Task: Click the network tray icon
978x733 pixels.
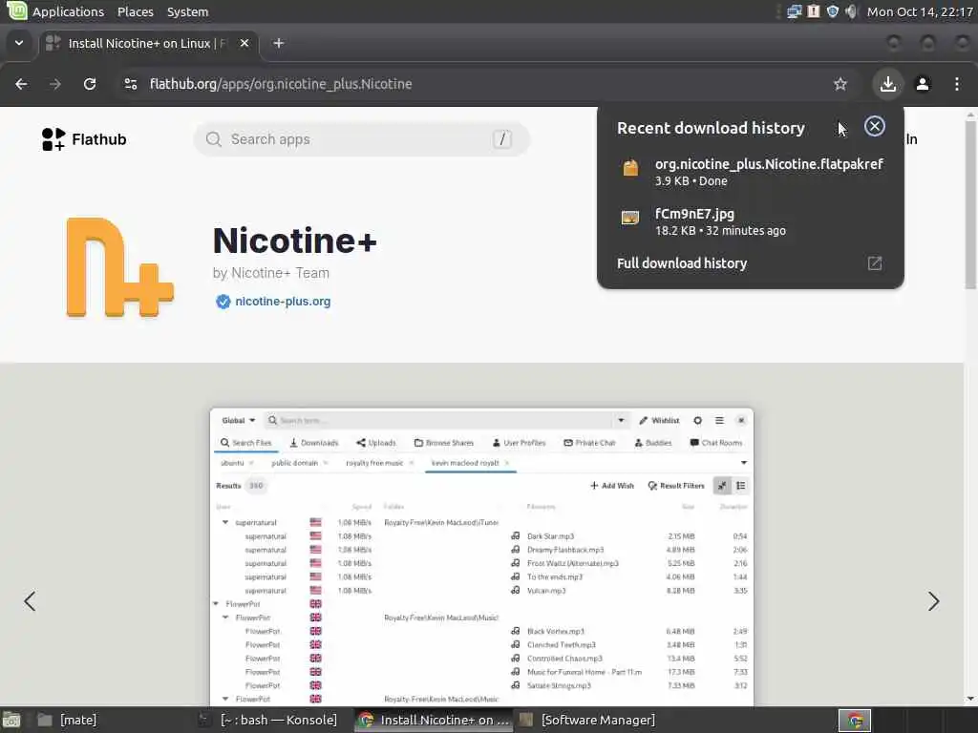Action: 794,11
